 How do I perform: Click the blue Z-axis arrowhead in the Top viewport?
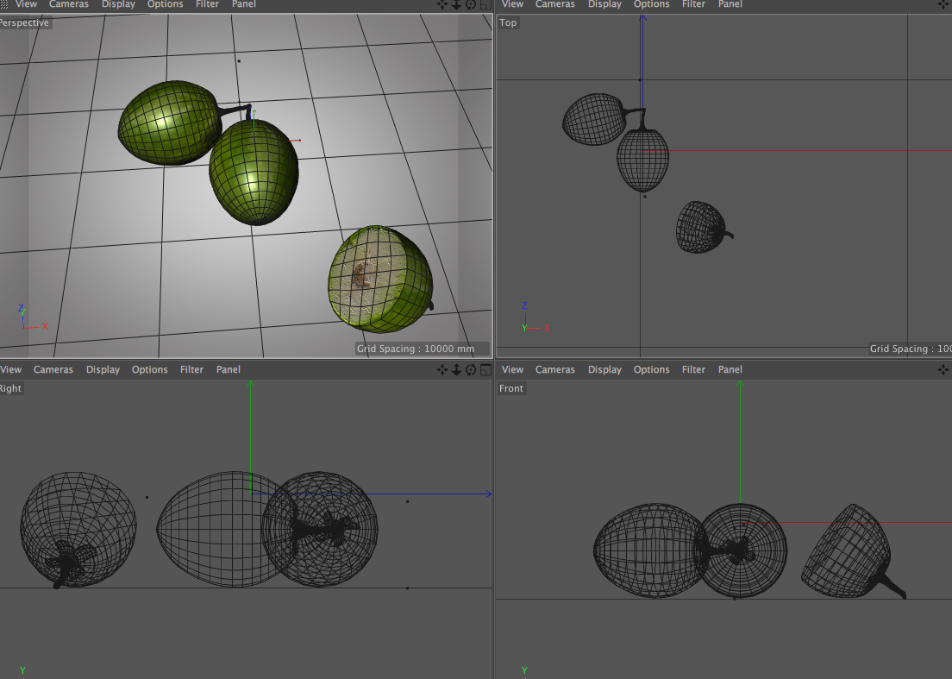[642, 19]
